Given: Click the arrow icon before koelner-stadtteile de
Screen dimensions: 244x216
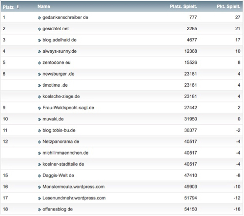Looking at the screenshot, I should pos(40,165).
